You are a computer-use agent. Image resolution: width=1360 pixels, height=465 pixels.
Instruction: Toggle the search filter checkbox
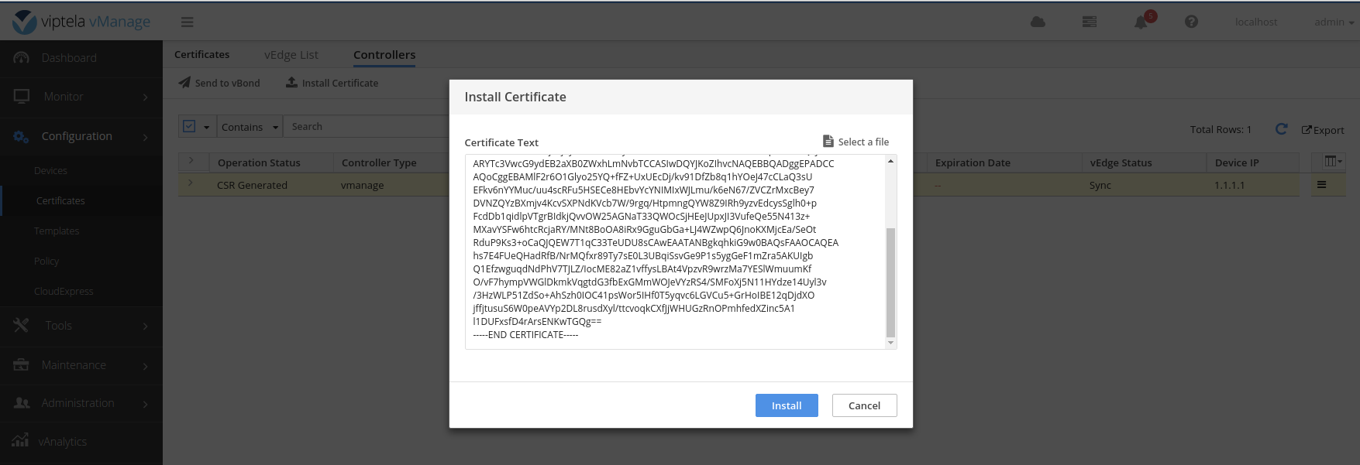point(189,126)
